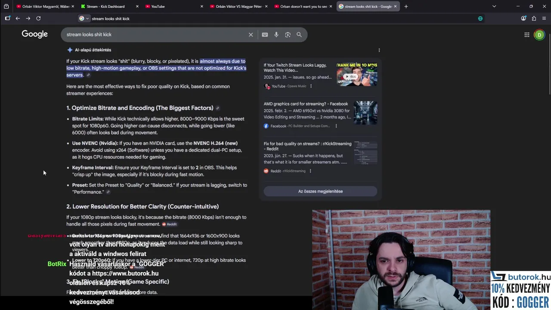Switch to the Stream - Kick Dashboard tab
This screenshot has height=310, width=551.
pyautogui.click(x=109, y=6)
